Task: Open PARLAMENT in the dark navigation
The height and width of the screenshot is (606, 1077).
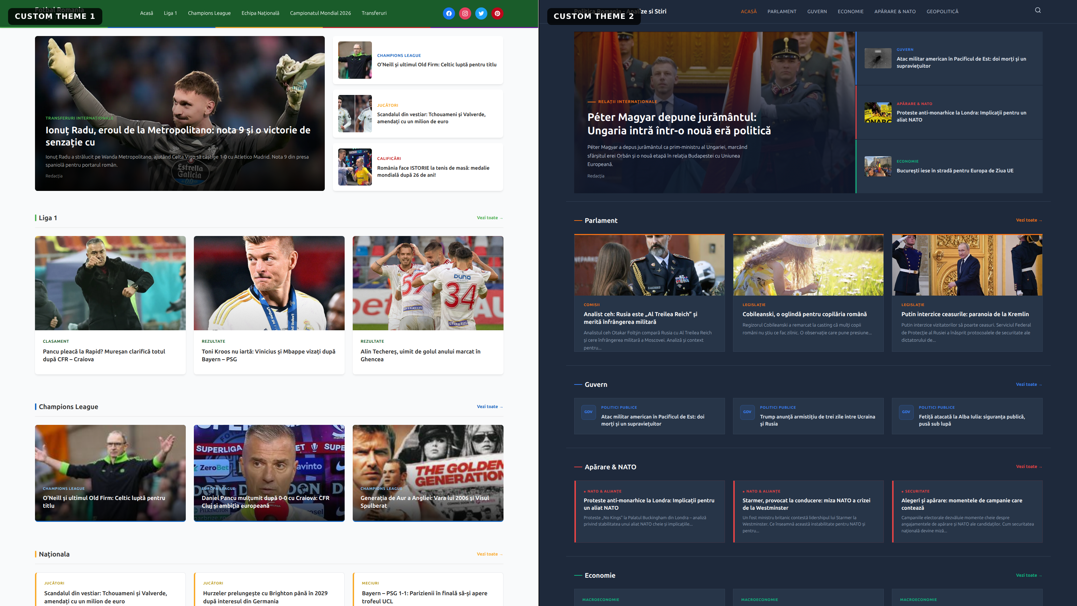Action: (781, 11)
